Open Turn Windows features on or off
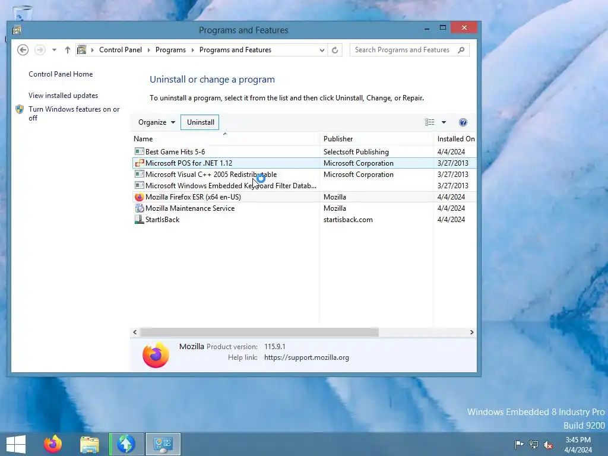Screen dimensions: 608x456 click(74, 113)
